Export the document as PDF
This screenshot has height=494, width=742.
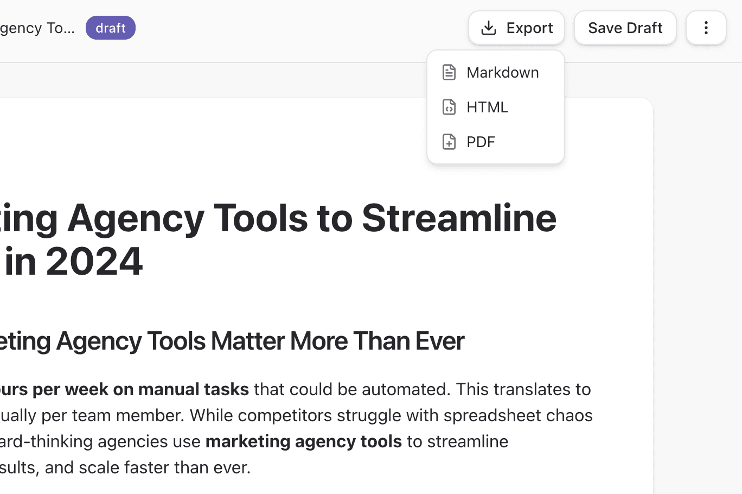coord(481,142)
